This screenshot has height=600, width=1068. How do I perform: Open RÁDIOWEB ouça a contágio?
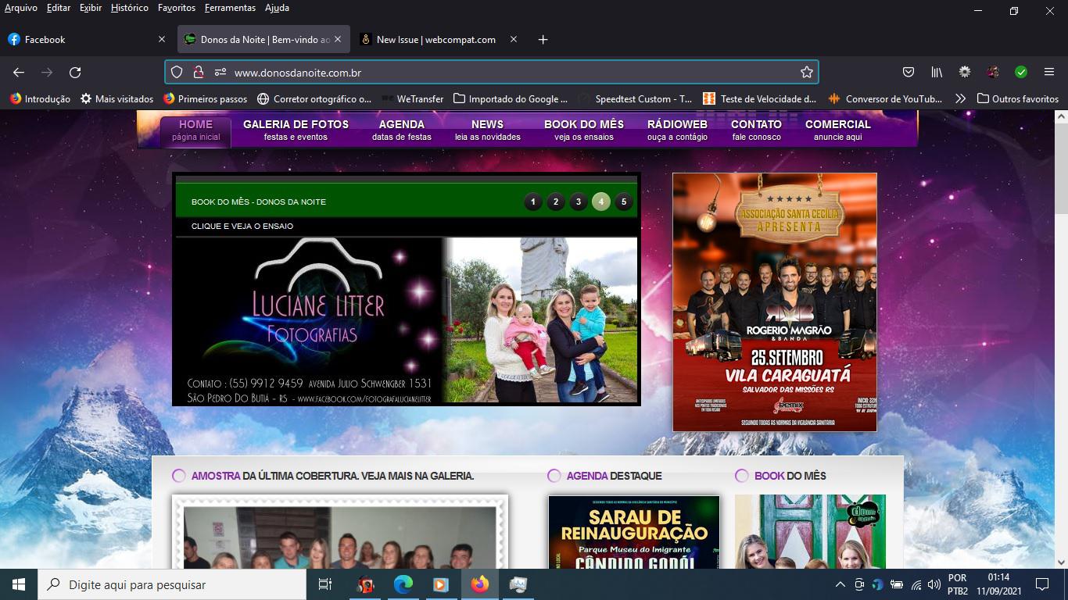(x=677, y=130)
